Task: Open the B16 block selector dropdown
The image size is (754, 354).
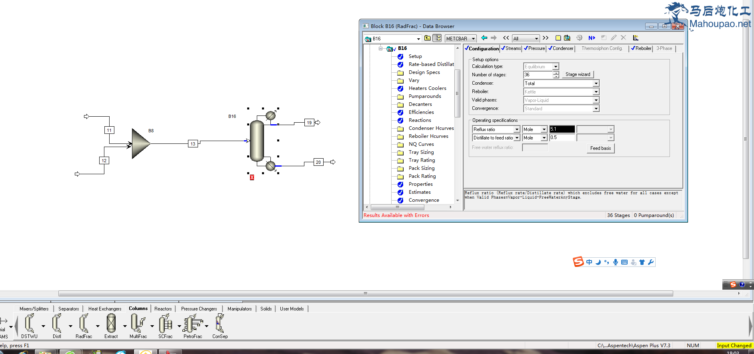Action: [x=418, y=39]
